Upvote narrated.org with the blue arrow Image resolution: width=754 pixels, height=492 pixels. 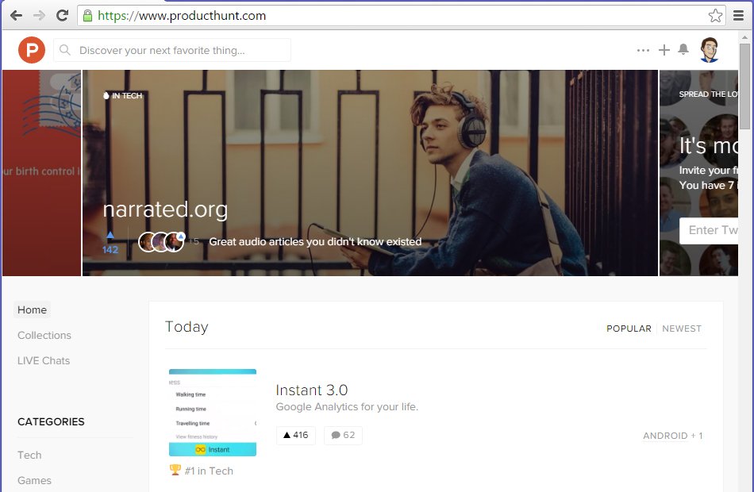pos(110,235)
